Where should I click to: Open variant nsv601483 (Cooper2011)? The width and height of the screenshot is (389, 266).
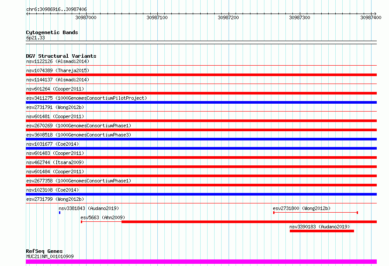pos(55,153)
